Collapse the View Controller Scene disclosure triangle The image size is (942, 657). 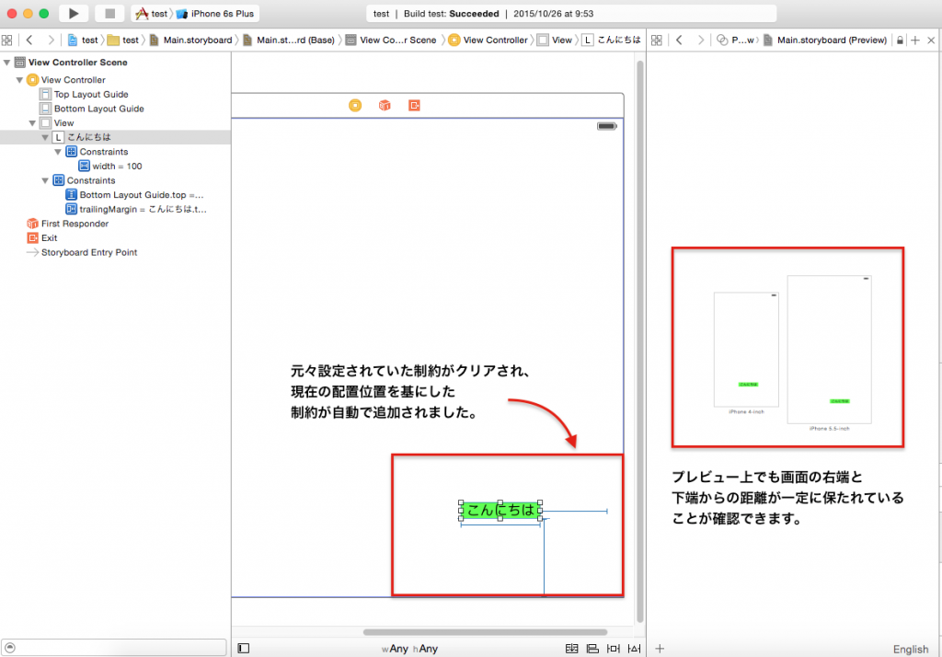(7, 63)
